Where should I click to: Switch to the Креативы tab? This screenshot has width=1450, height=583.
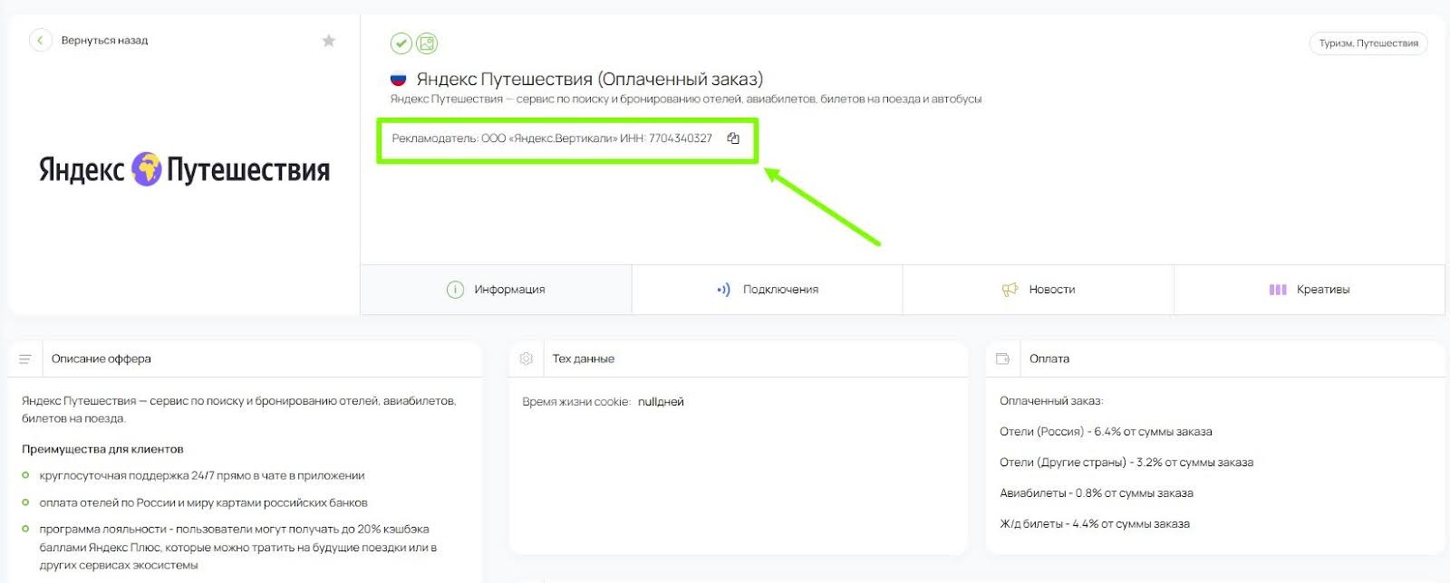[x=1309, y=290]
